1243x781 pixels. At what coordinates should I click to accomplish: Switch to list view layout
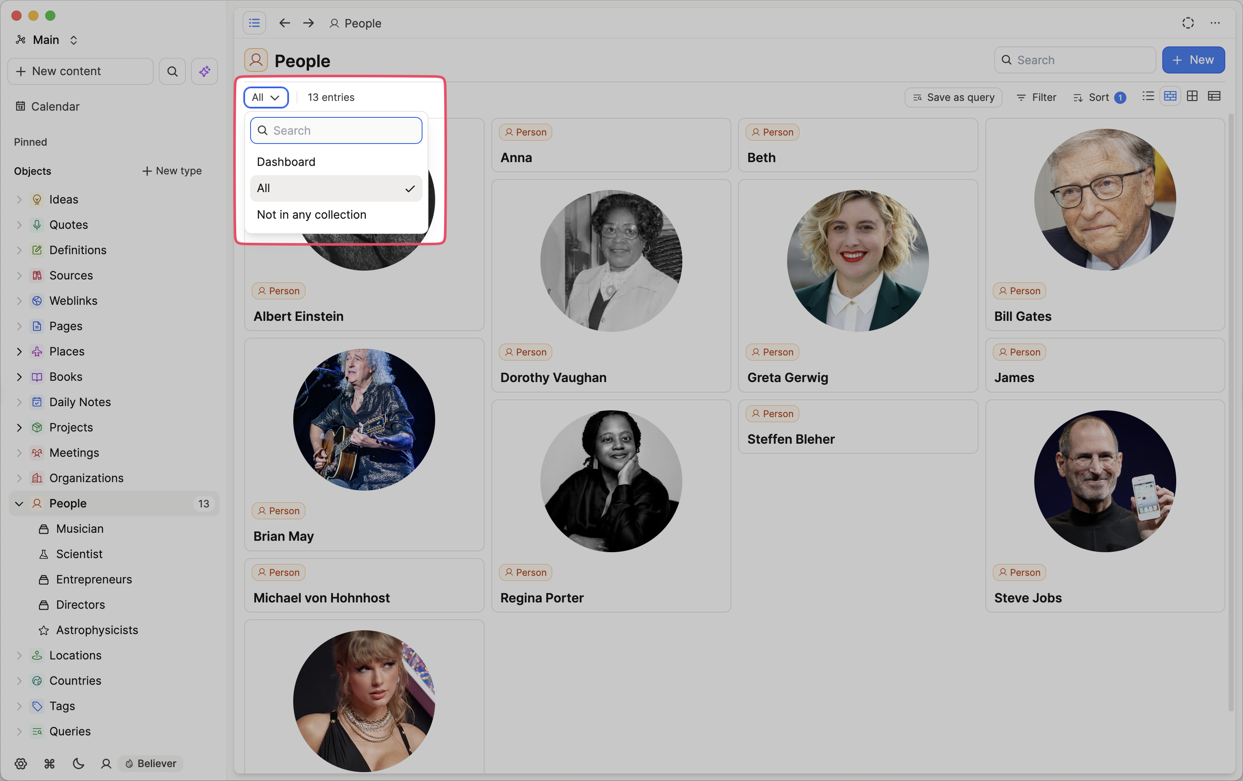(x=1148, y=97)
